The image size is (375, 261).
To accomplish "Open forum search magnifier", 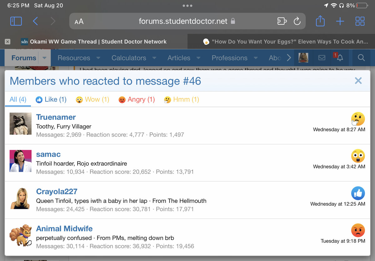I will (x=361, y=58).
